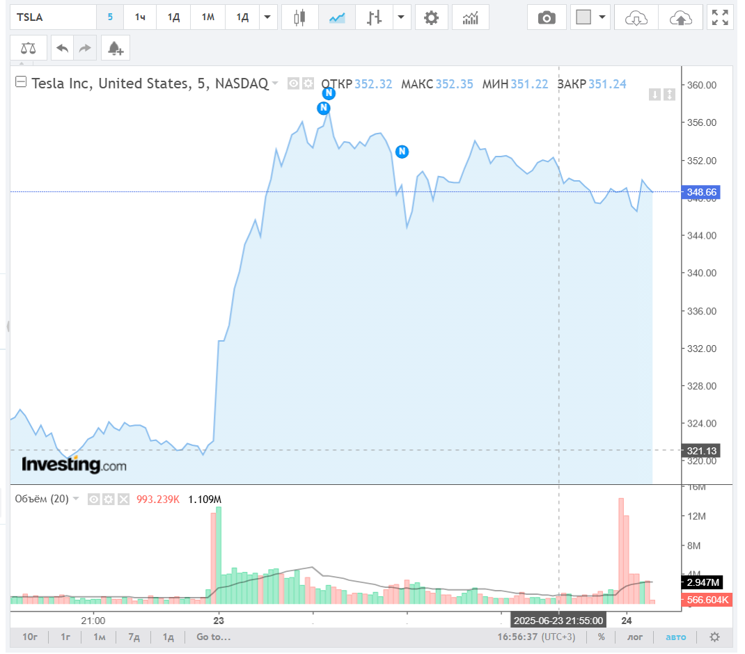Click the Go to... button

[x=213, y=637]
